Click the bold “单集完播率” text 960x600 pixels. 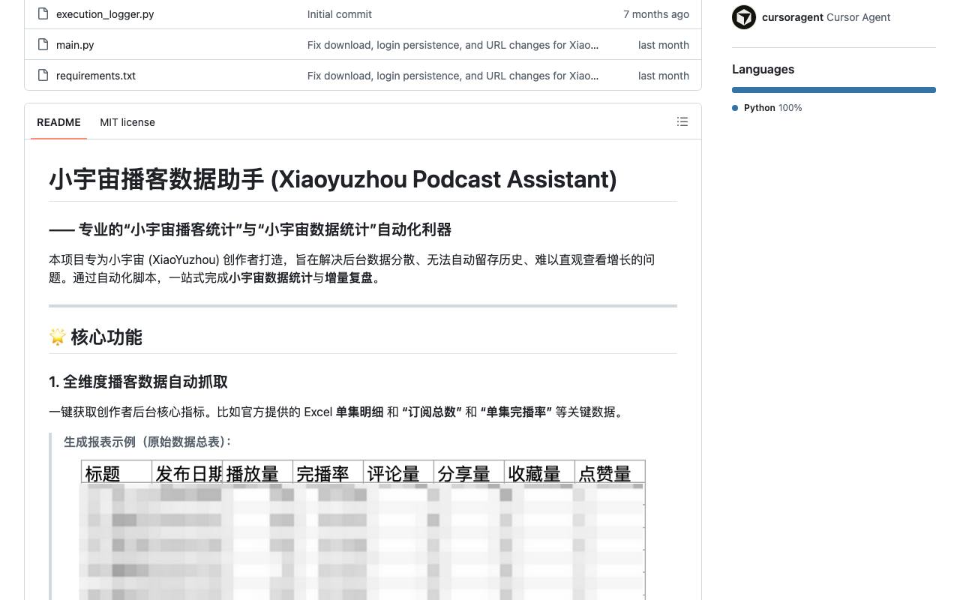point(516,412)
